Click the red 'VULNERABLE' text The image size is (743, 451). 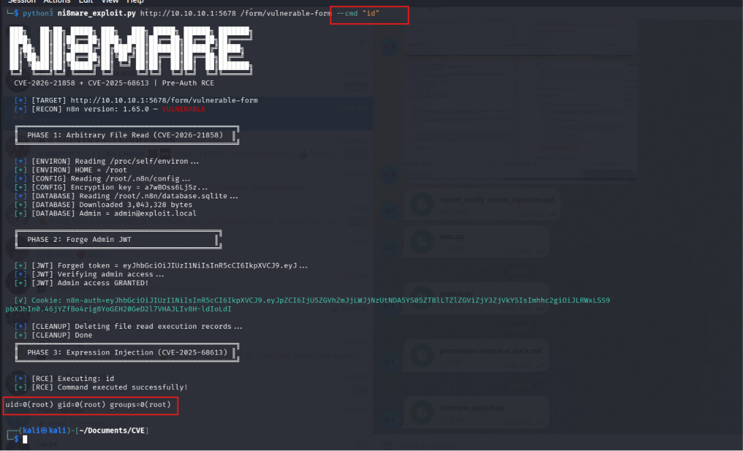coord(184,109)
